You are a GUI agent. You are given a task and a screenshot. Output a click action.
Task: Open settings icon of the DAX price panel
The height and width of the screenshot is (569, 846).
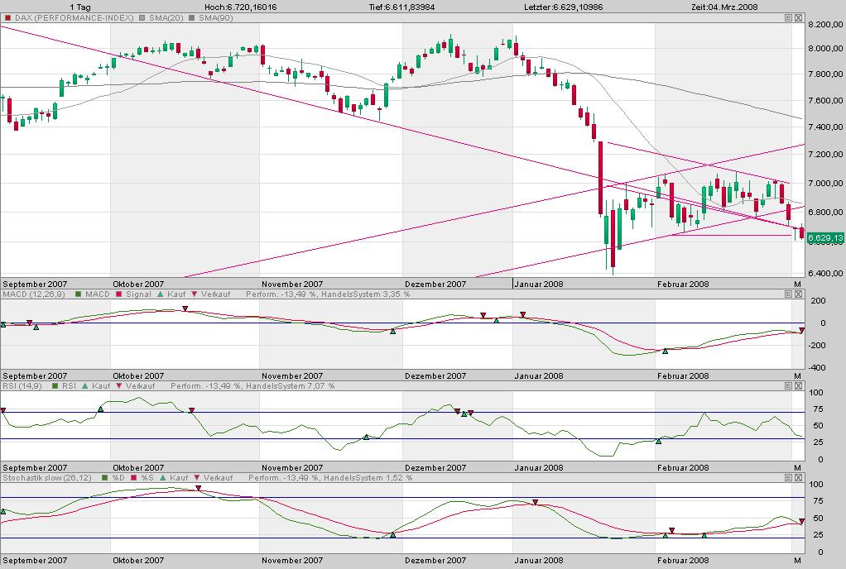[788, 18]
